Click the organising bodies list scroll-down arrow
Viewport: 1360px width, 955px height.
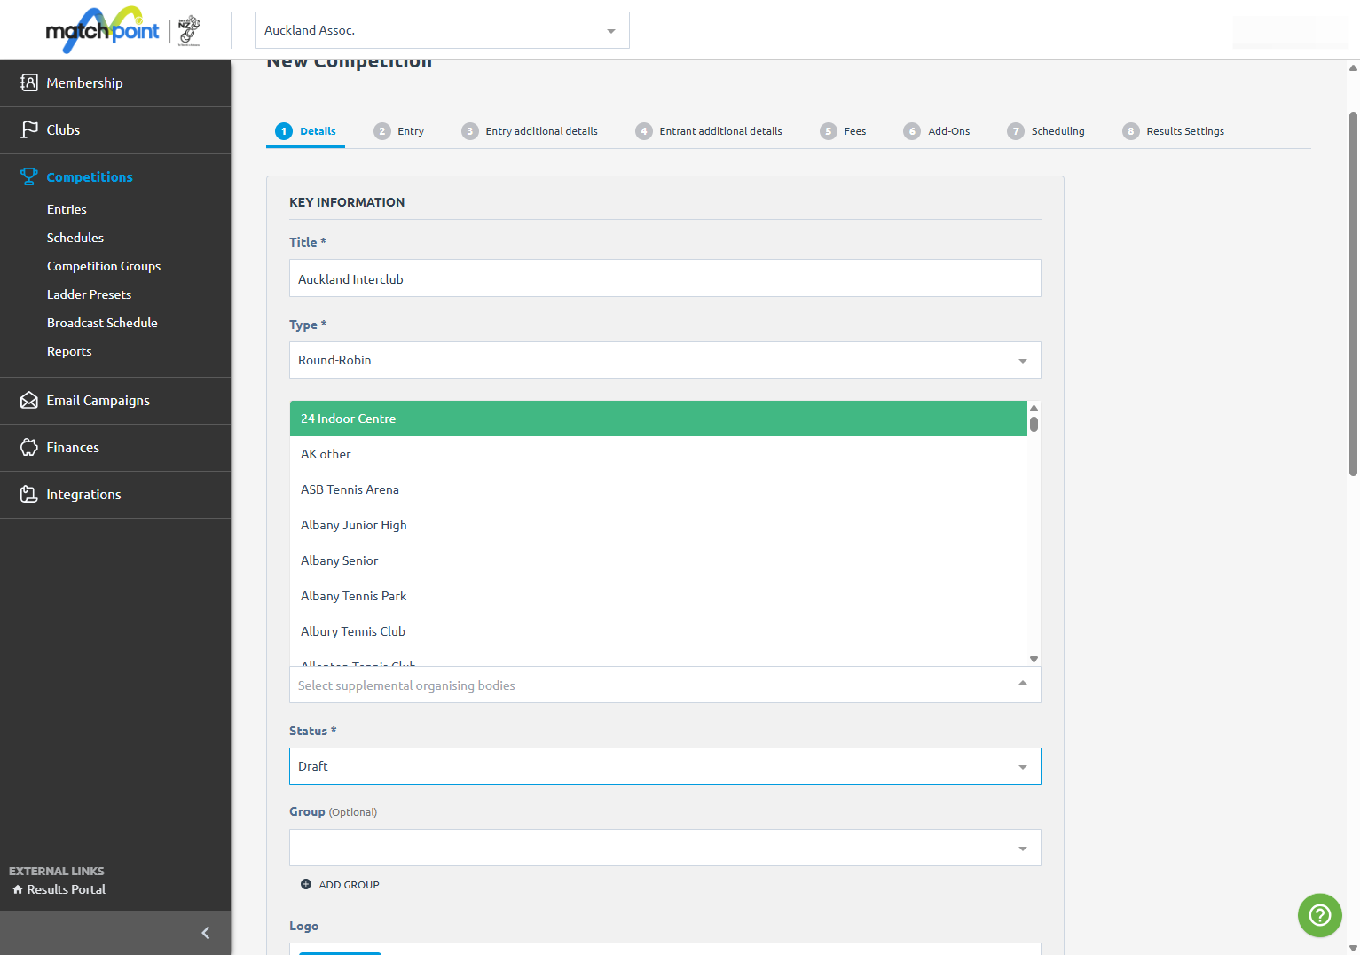coord(1034,659)
